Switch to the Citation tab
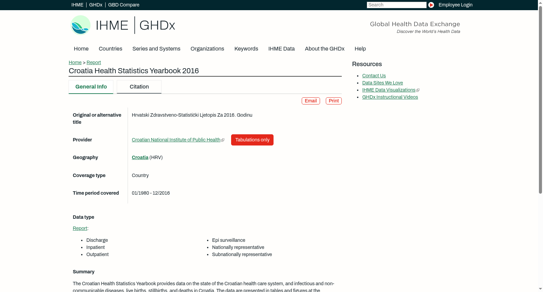The height and width of the screenshot is (292, 543). click(x=139, y=87)
